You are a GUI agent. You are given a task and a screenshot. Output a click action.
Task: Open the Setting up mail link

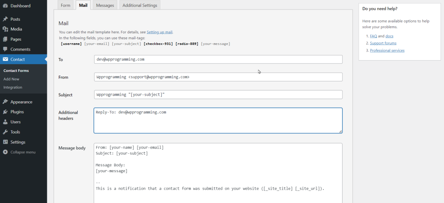[160, 32]
